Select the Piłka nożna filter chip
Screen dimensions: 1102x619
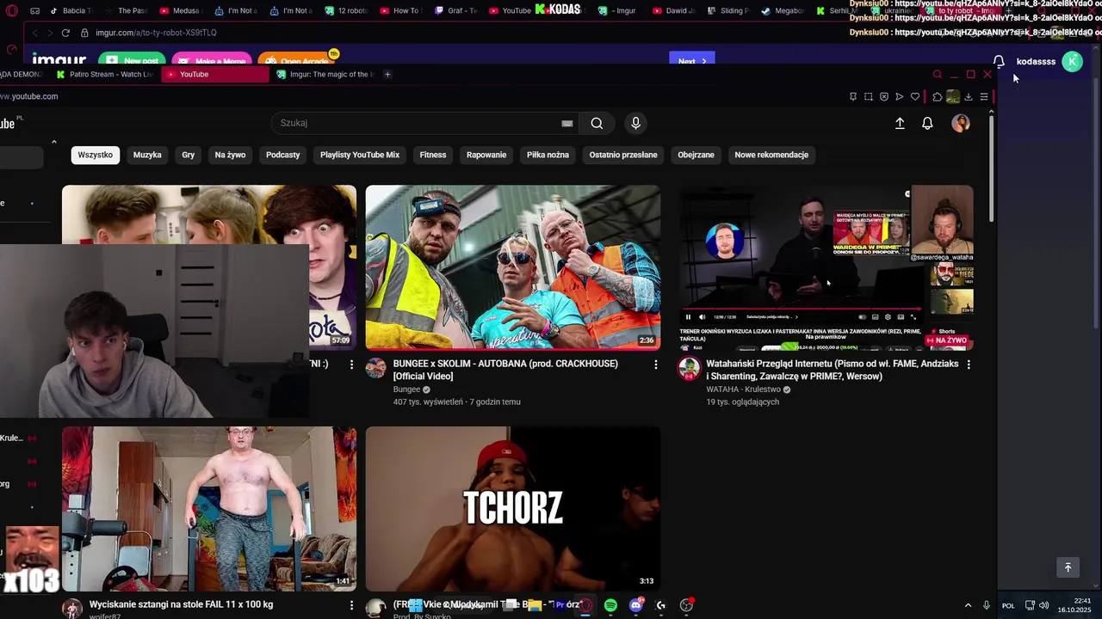pos(548,155)
